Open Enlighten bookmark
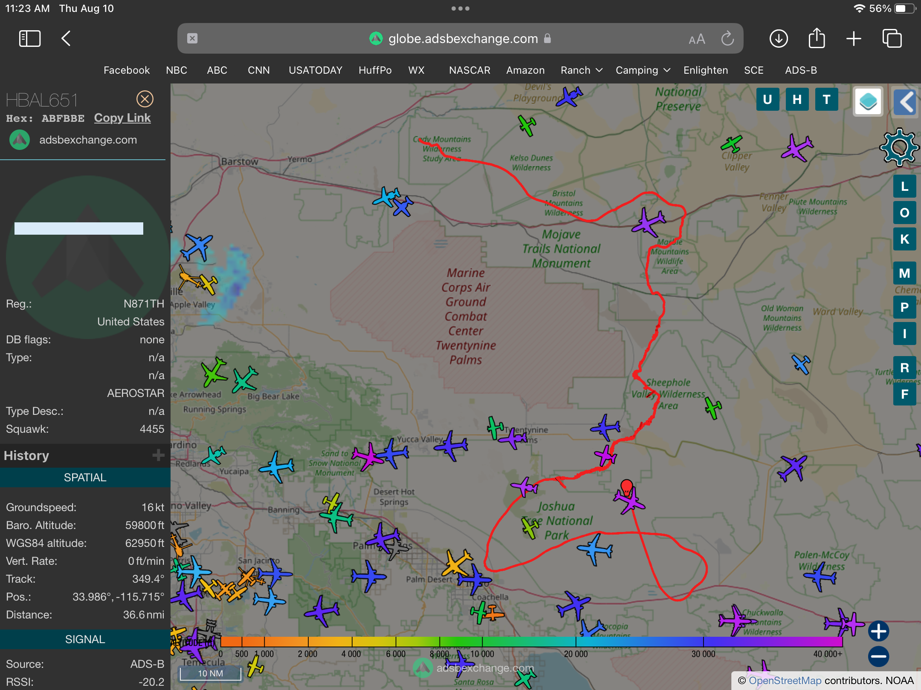This screenshot has height=690, width=921. point(706,70)
